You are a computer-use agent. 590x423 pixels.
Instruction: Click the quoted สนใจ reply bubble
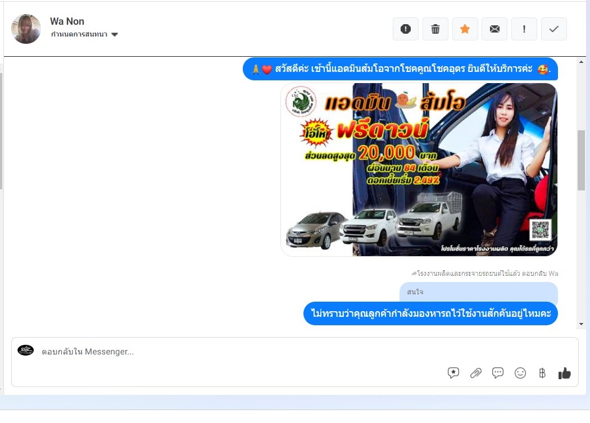point(479,292)
